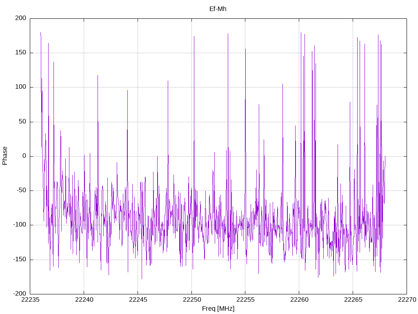Select y-axis tick value 150
This screenshot has height=314, width=418.
(21, 53)
